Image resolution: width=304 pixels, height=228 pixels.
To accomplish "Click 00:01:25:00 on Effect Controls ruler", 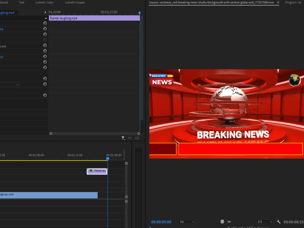I will click(x=109, y=12).
